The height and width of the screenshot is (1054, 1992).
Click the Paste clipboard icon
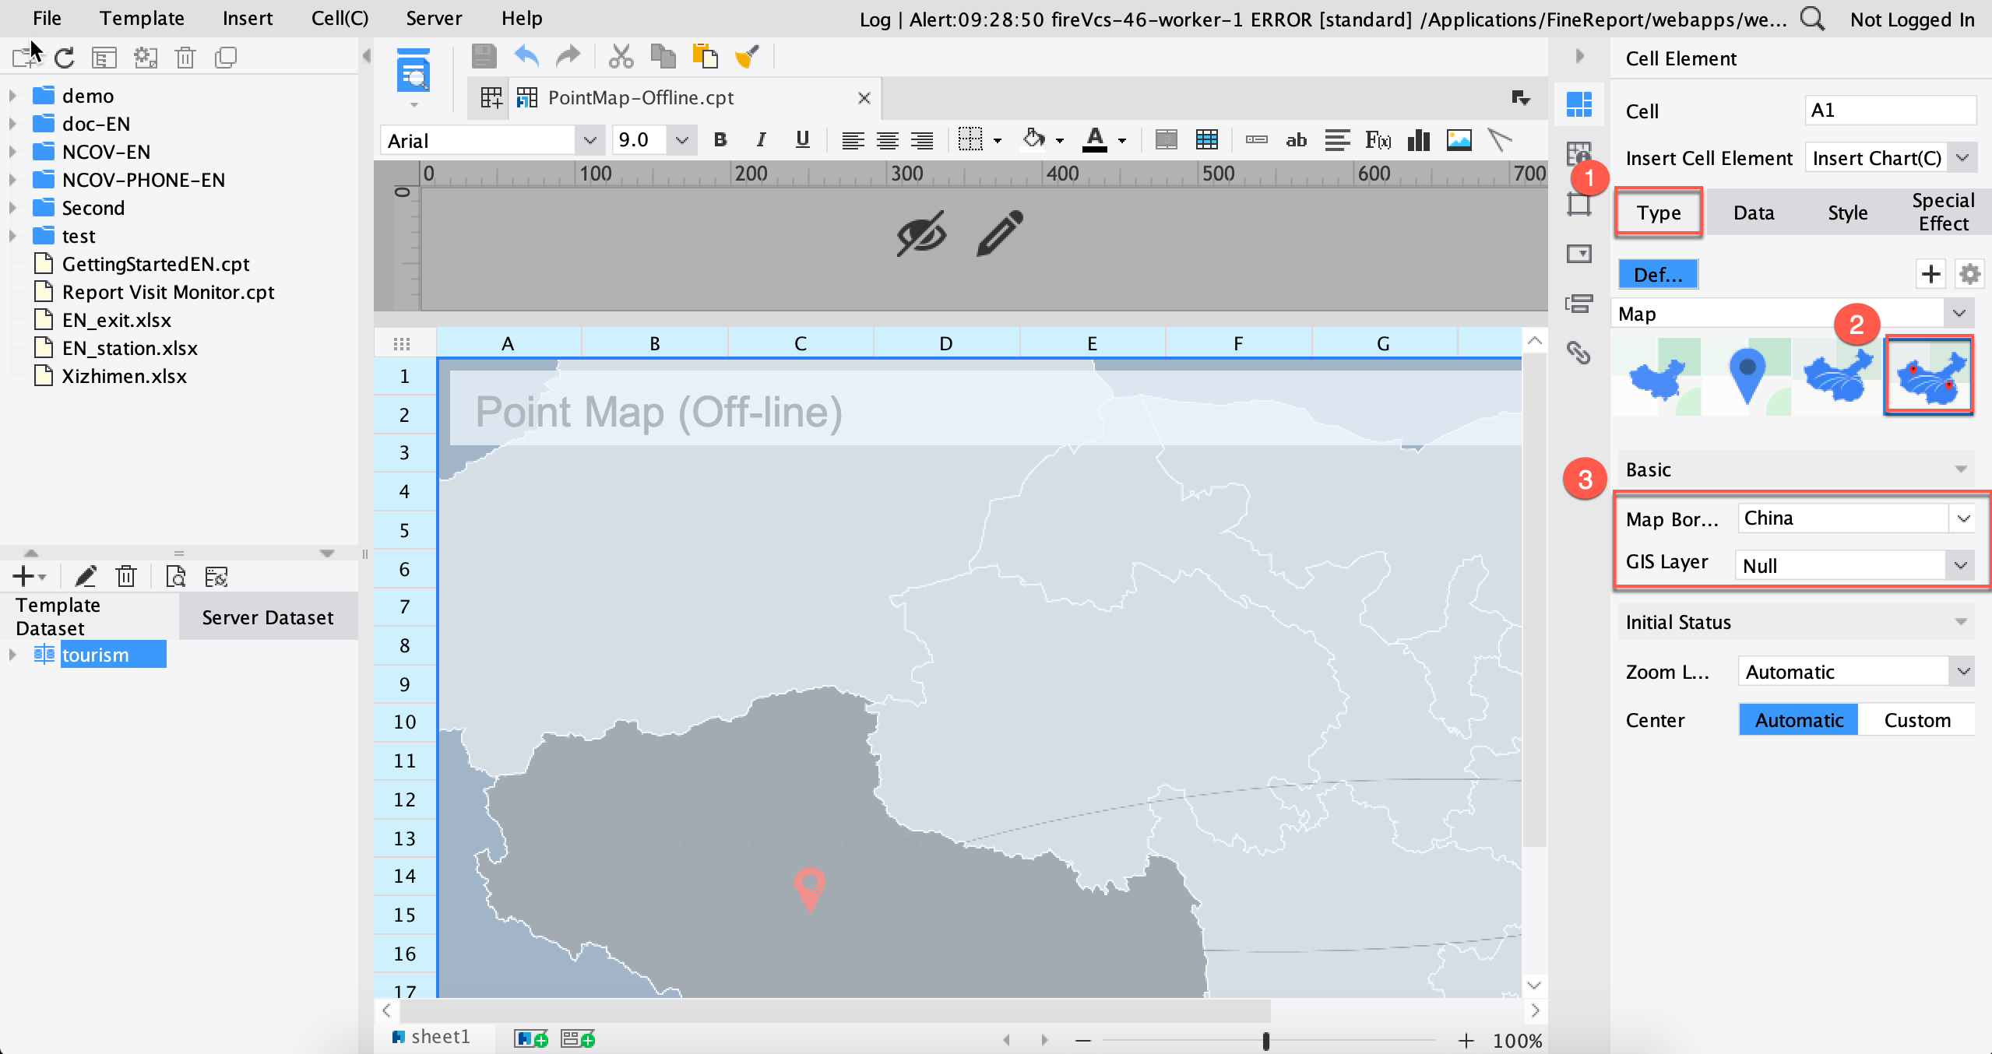tap(705, 56)
